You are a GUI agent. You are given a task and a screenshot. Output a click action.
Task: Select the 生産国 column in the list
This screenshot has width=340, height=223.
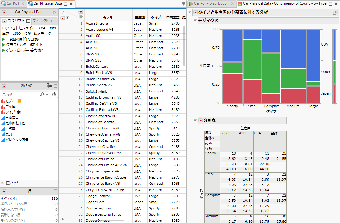pos(10,107)
